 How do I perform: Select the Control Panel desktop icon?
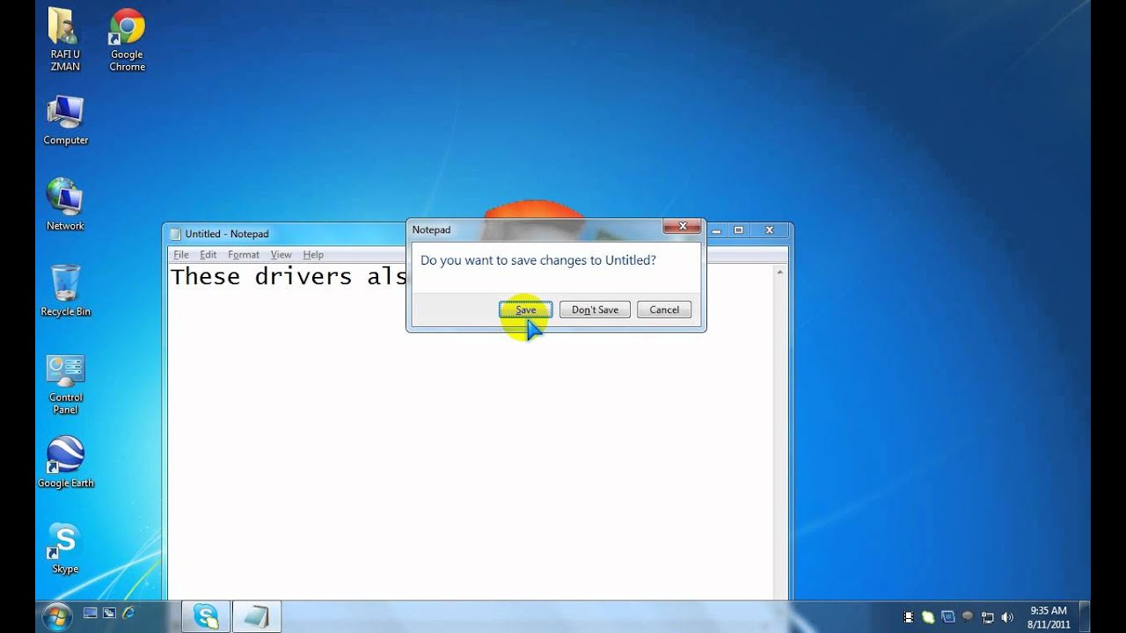(65, 384)
